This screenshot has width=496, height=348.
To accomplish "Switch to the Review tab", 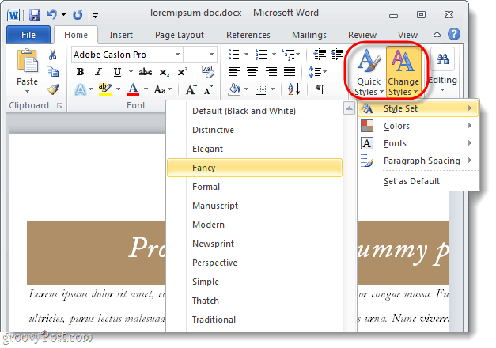I will tap(362, 35).
